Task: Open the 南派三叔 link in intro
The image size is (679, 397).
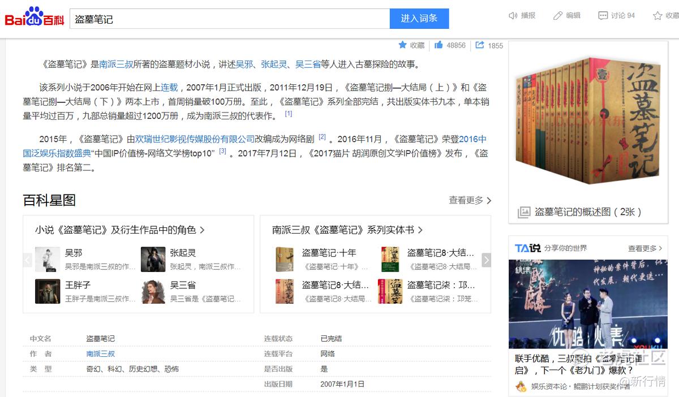Action: [116, 64]
